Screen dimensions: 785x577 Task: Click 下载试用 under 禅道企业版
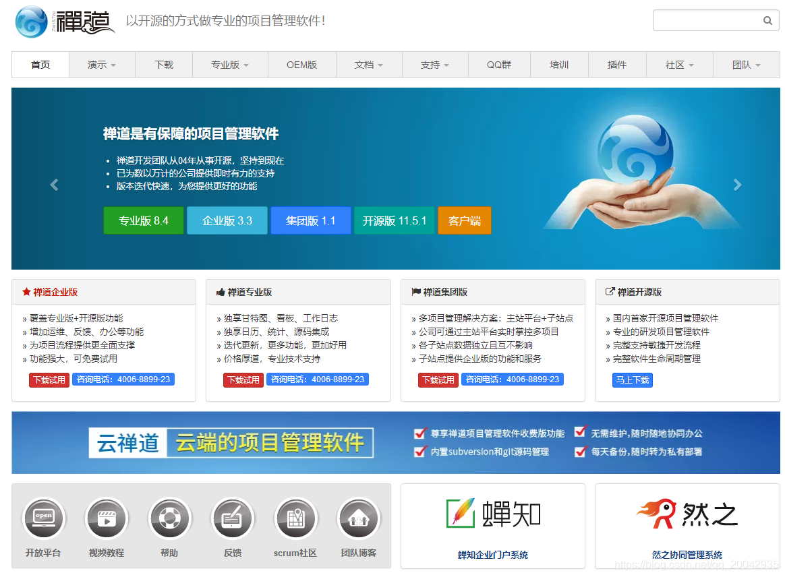pyautogui.click(x=49, y=379)
